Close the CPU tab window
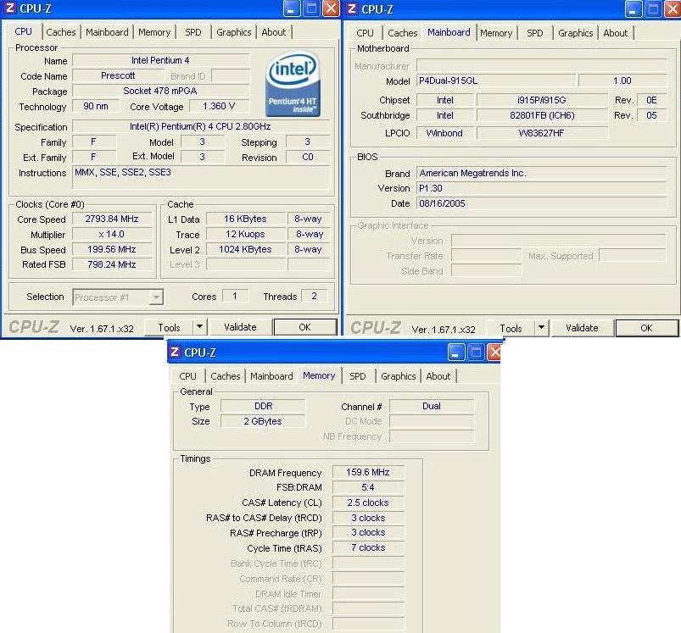Viewport: 681px width, 633px height. click(331, 8)
